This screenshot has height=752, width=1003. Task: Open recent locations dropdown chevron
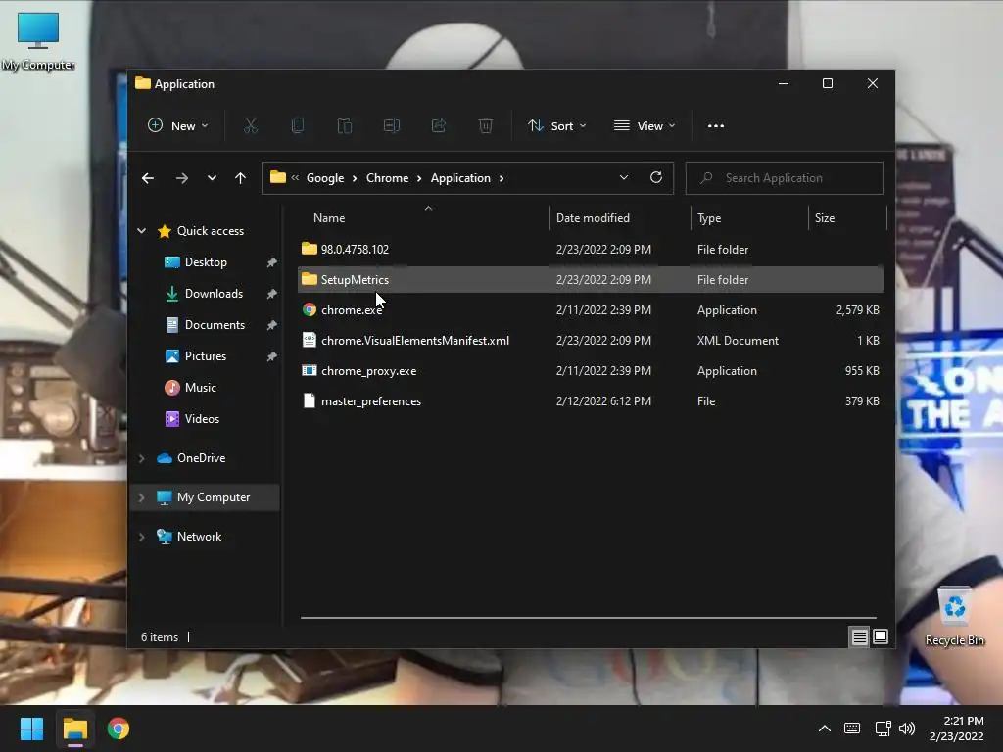tap(212, 178)
